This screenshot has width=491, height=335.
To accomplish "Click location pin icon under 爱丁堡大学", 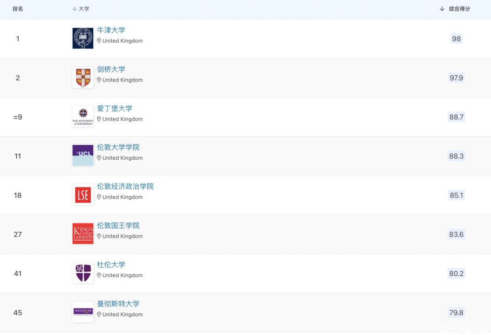I will pos(99,119).
